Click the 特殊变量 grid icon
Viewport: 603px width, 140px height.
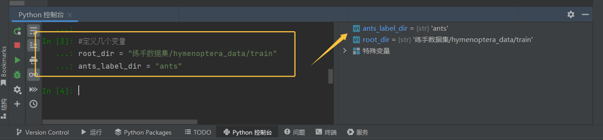(356, 51)
